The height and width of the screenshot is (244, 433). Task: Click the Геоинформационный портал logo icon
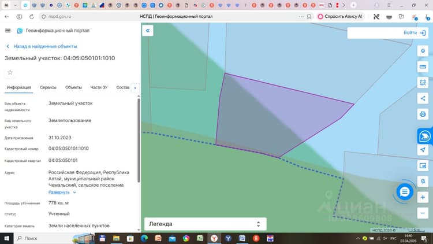tap(20, 31)
